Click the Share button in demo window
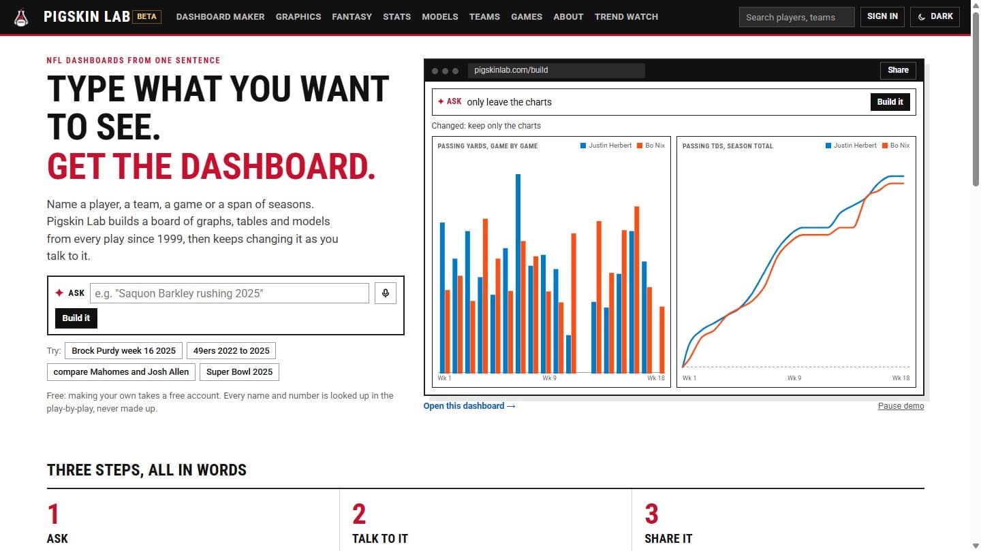The image size is (981, 551). (x=898, y=70)
